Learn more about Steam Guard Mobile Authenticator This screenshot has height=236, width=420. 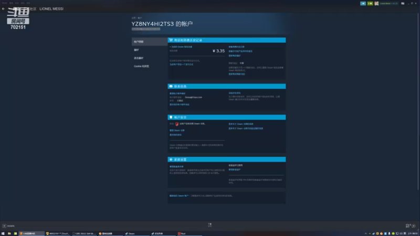[246, 128]
